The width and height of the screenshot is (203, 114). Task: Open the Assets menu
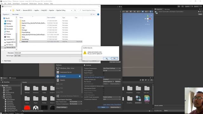click(10, 3)
